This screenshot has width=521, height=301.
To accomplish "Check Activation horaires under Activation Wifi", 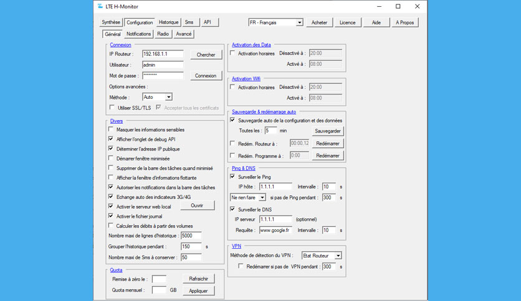I will [x=232, y=87].
